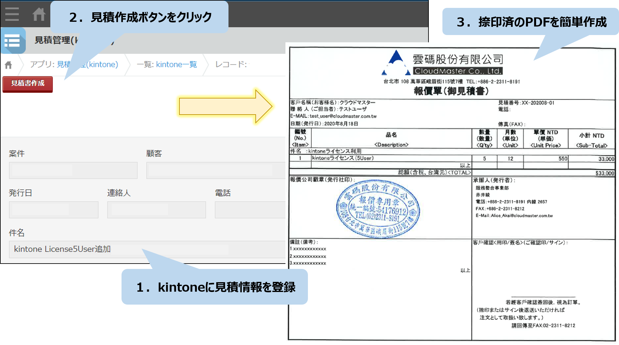Select the 発行日 date field
Image resolution: width=619 pixels, height=345 pixels.
pos(54,209)
